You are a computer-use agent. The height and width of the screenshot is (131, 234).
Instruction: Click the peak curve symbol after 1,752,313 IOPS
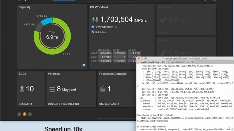tap(116, 27)
